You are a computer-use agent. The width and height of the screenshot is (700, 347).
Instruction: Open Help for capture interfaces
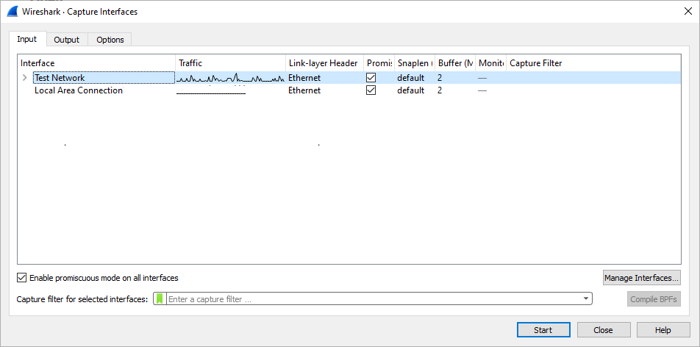tap(663, 330)
